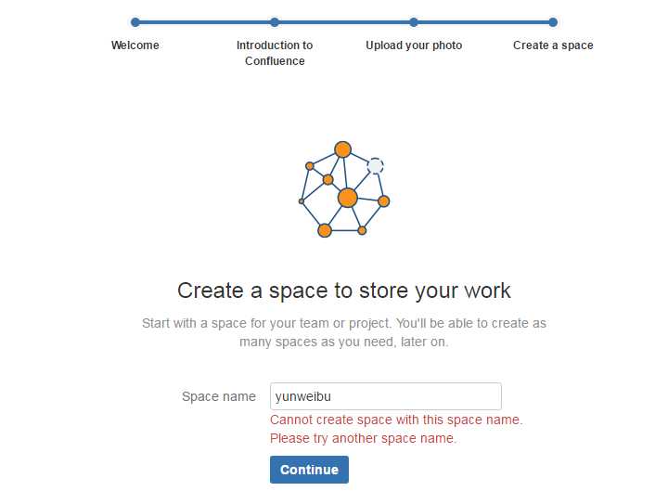This screenshot has height=504, width=655.
Task: Click the small grey node in graph
Action: pos(302,201)
